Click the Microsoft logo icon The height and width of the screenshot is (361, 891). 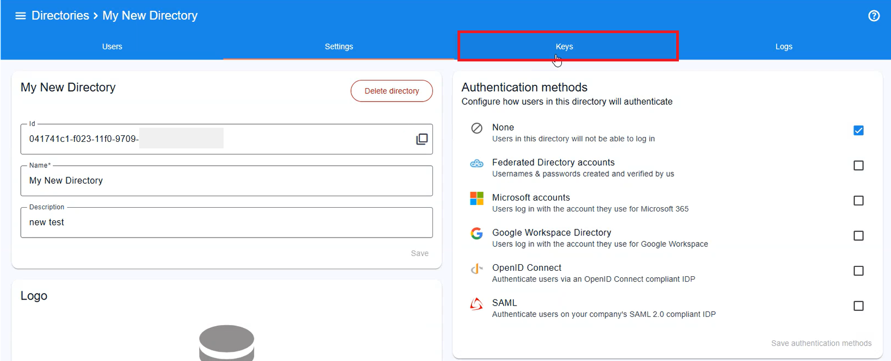477,198
